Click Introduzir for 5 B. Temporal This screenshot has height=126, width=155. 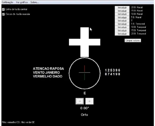(x=122, y=24)
